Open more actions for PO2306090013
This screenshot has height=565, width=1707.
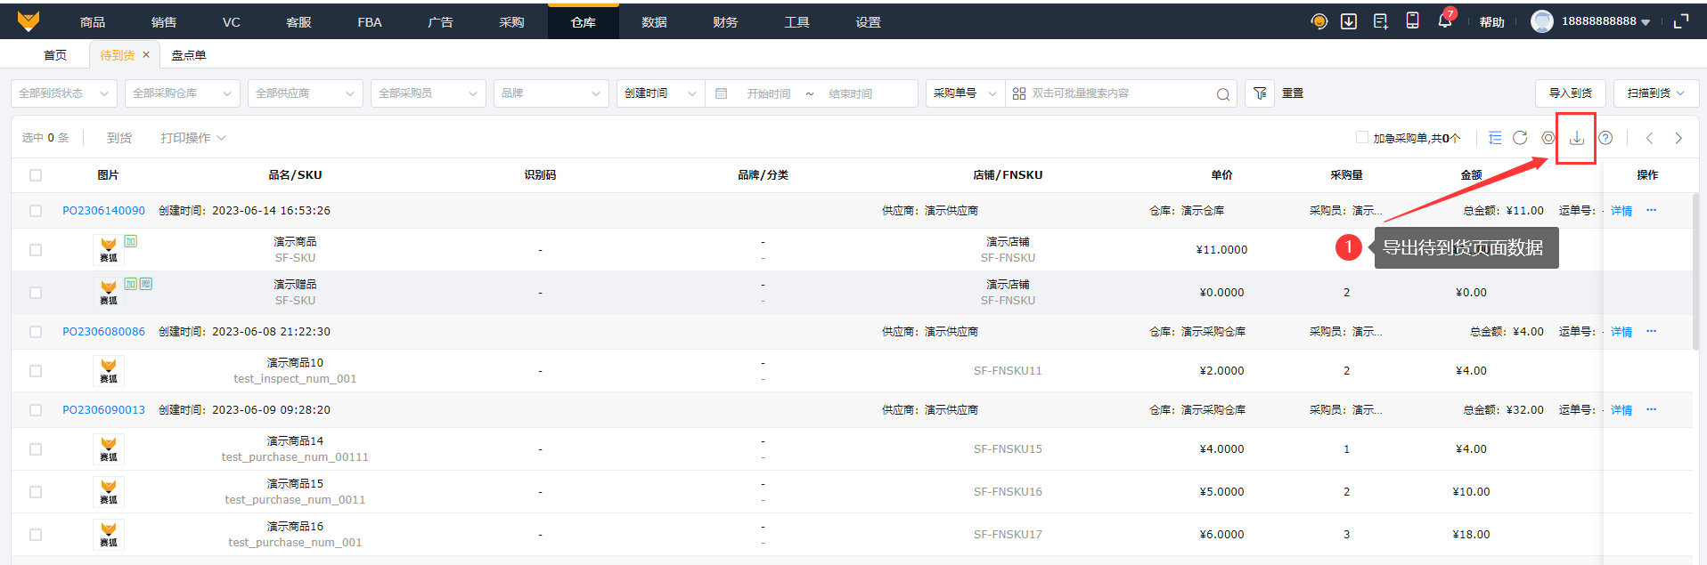pos(1651,410)
